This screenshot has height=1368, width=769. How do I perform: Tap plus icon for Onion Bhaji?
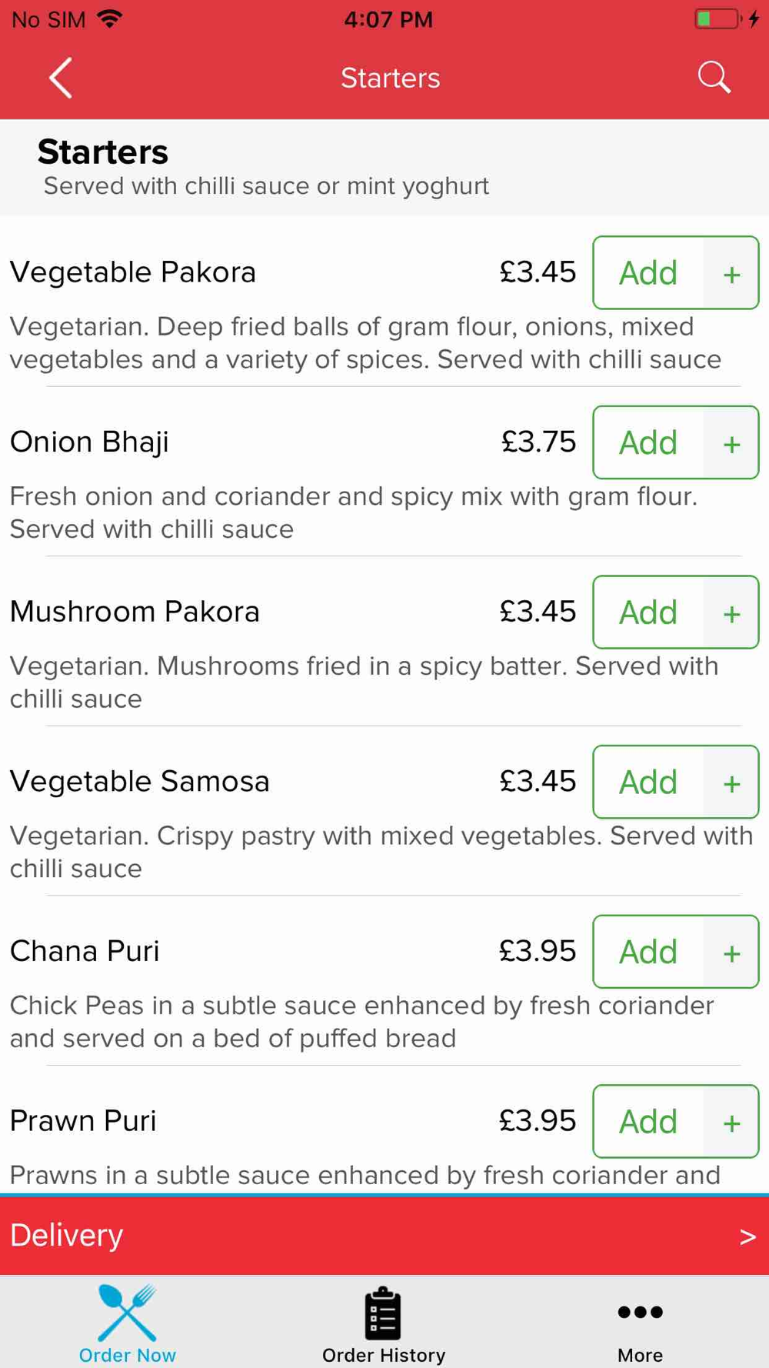click(731, 443)
